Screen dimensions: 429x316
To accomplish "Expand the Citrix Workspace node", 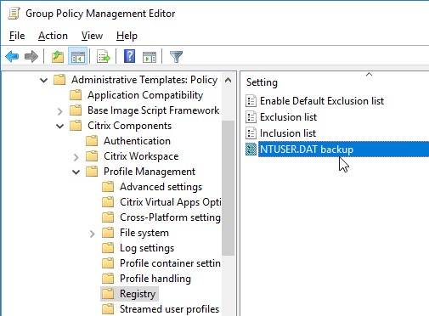I will 76,157.
